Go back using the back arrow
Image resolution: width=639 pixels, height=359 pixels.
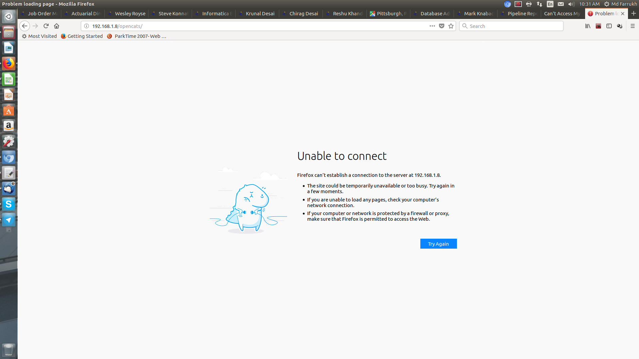25,26
